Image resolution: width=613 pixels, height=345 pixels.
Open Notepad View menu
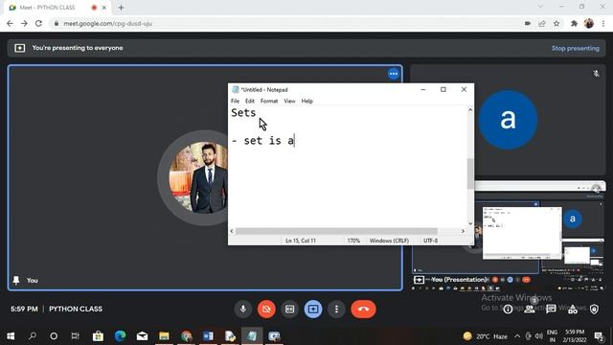289,101
